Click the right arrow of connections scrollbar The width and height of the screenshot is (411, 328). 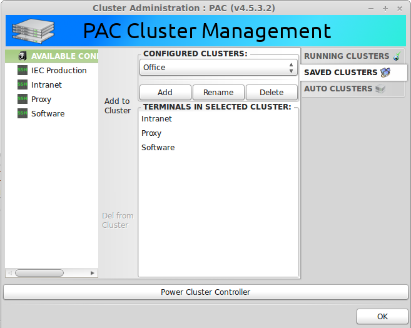point(92,273)
